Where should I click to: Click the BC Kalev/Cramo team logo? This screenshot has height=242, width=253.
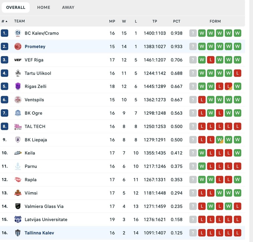point(18,33)
